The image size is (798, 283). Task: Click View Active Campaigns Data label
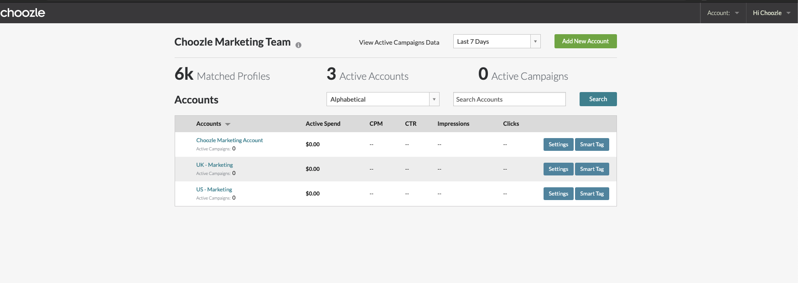(x=399, y=42)
